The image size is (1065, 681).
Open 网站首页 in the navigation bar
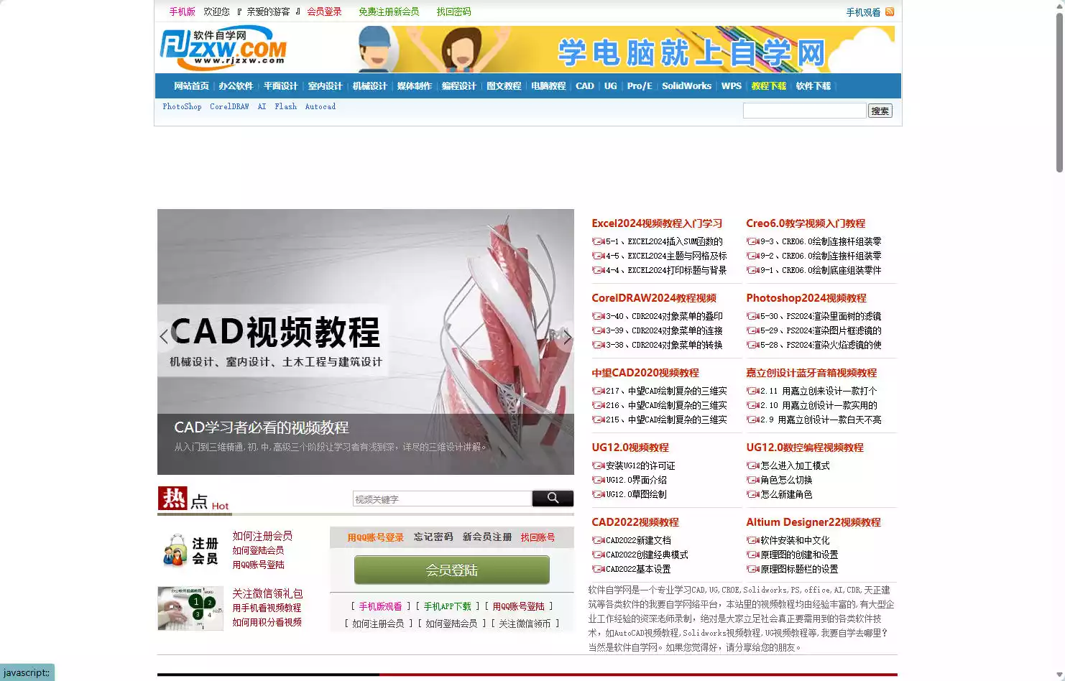pyautogui.click(x=191, y=85)
